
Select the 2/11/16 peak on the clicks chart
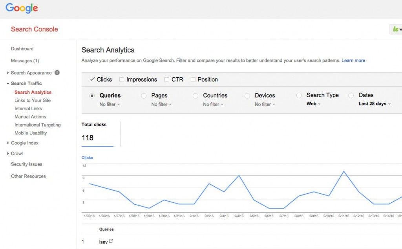(344, 171)
